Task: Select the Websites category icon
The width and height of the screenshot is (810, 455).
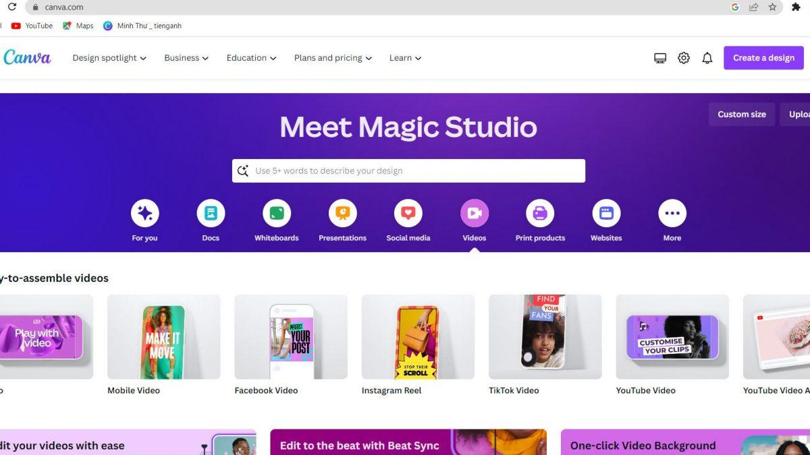Action: 605,212
